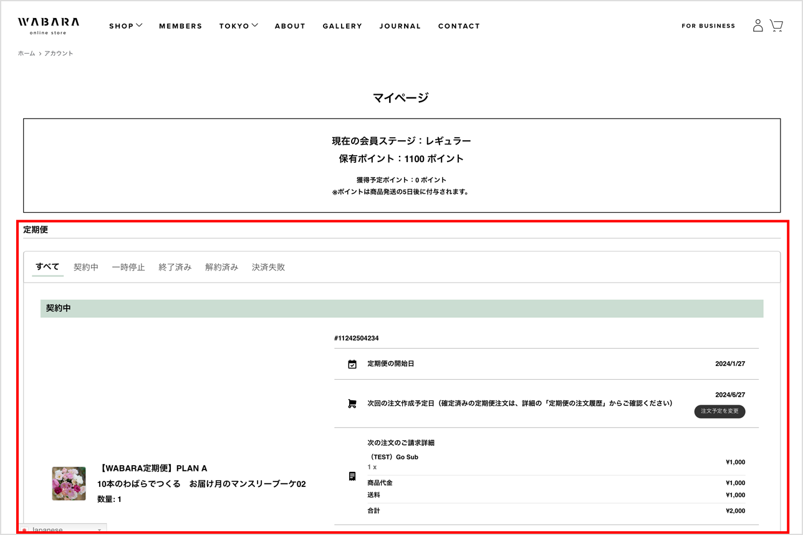Click the calendar icon beside 定期便の開始日
This screenshot has height=535, width=803.
click(x=352, y=364)
